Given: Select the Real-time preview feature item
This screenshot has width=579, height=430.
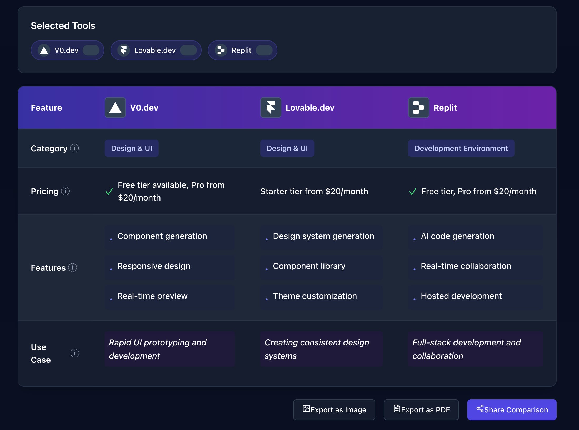Looking at the screenshot, I should click(x=170, y=298).
